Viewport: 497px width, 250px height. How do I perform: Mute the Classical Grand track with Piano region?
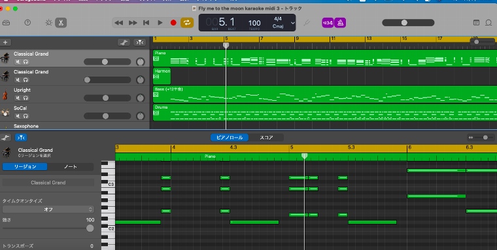18,62
